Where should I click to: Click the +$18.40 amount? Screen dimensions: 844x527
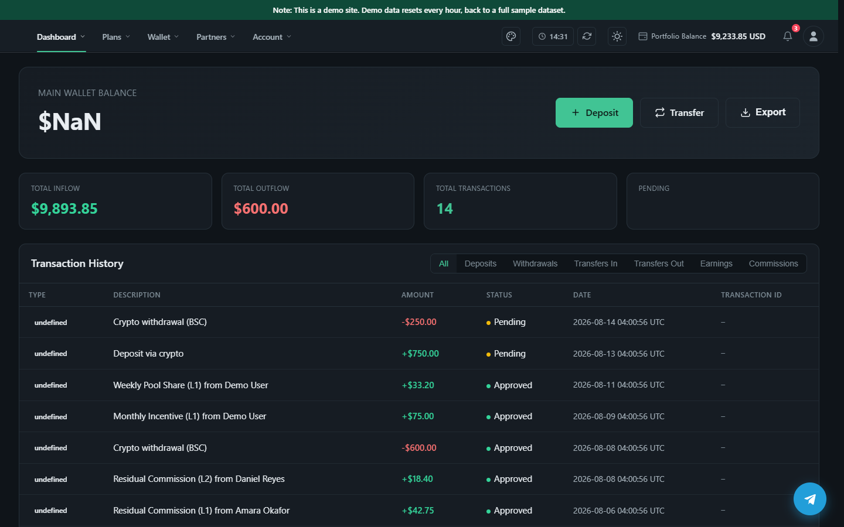pos(417,479)
